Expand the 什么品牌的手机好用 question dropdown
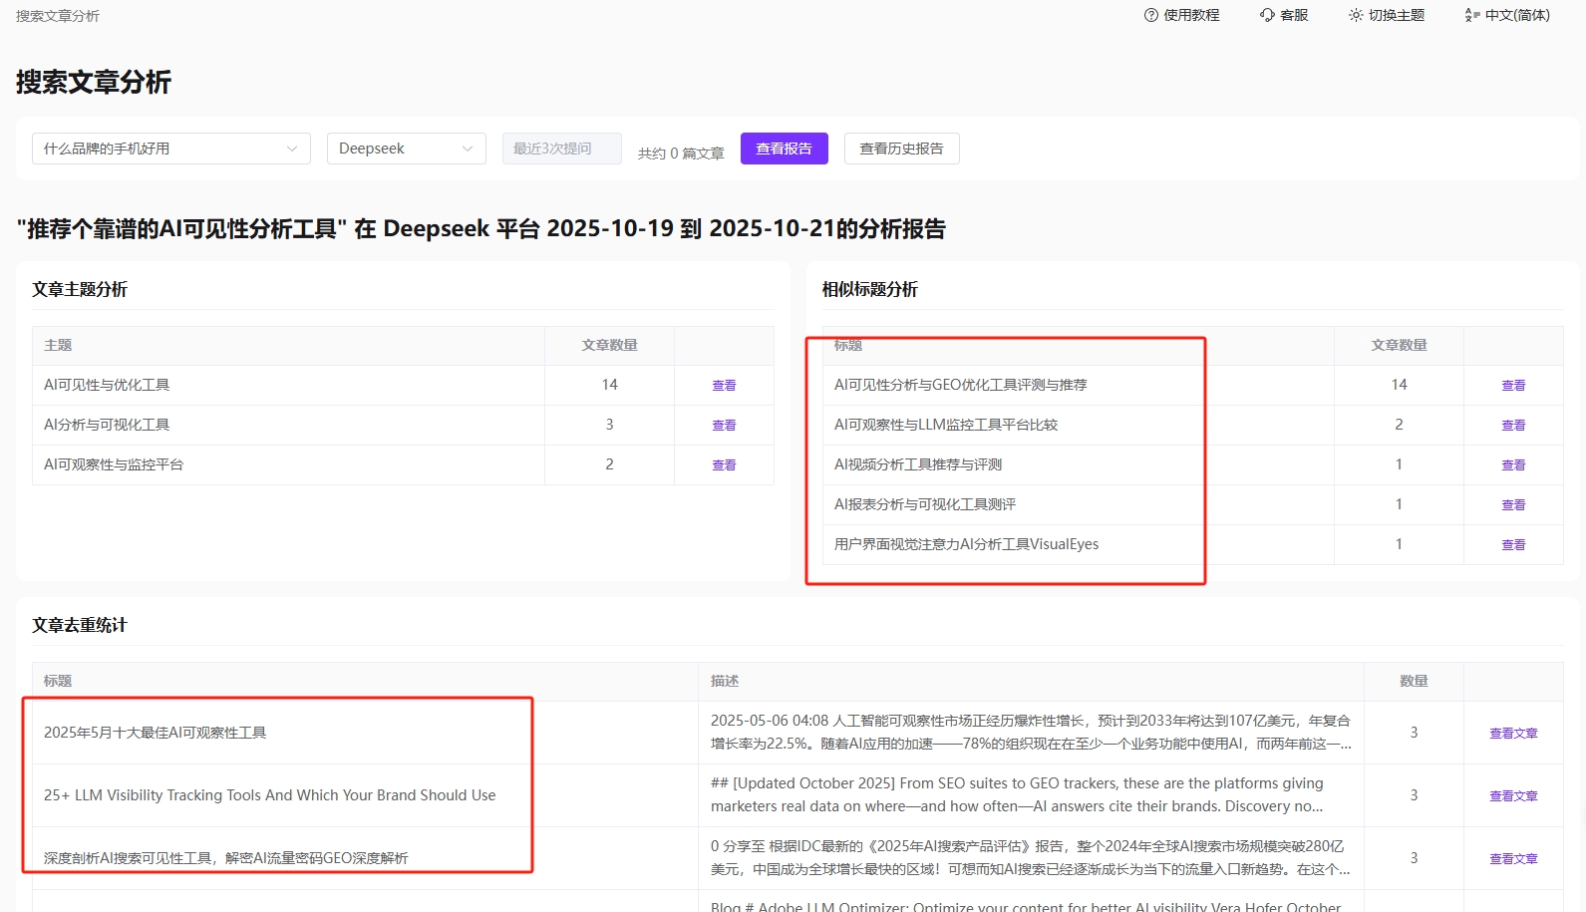 click(x=171, y=149)
